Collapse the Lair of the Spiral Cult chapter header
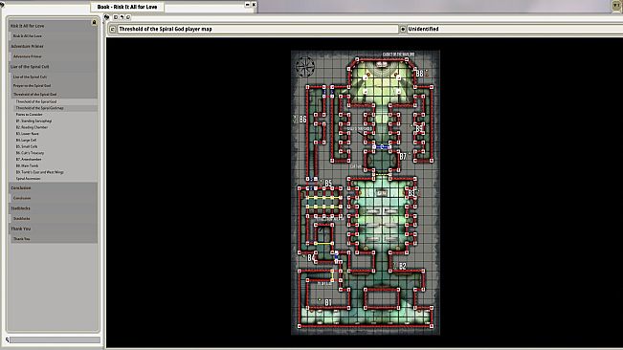The height and width of the screenshot is (350, 623). 54,67
